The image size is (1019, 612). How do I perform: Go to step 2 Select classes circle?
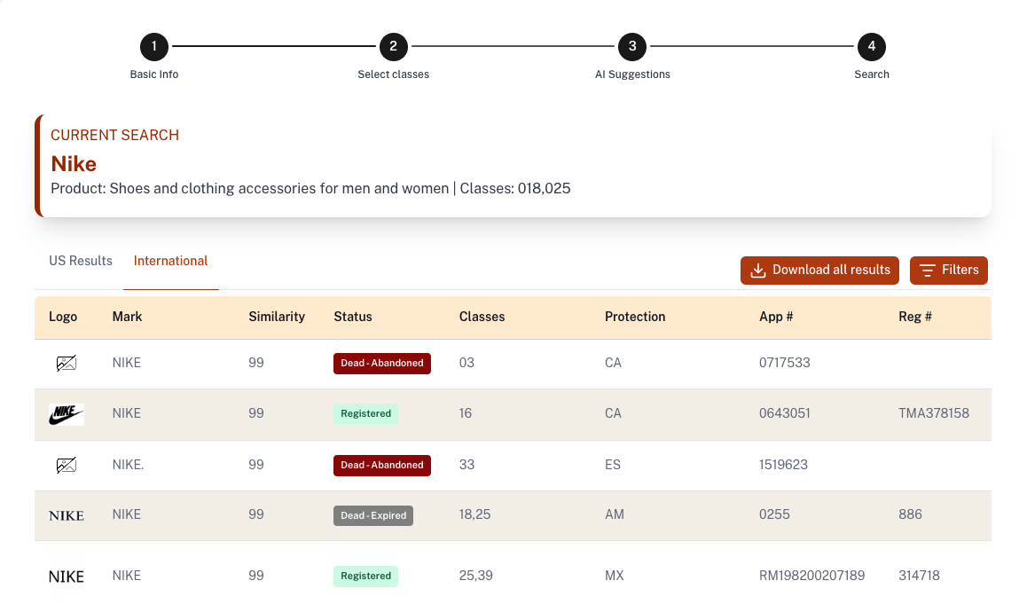coord(393,46)
